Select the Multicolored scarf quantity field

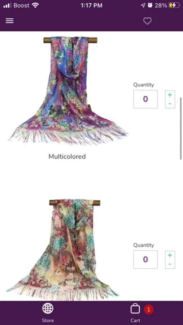(145, 99)
